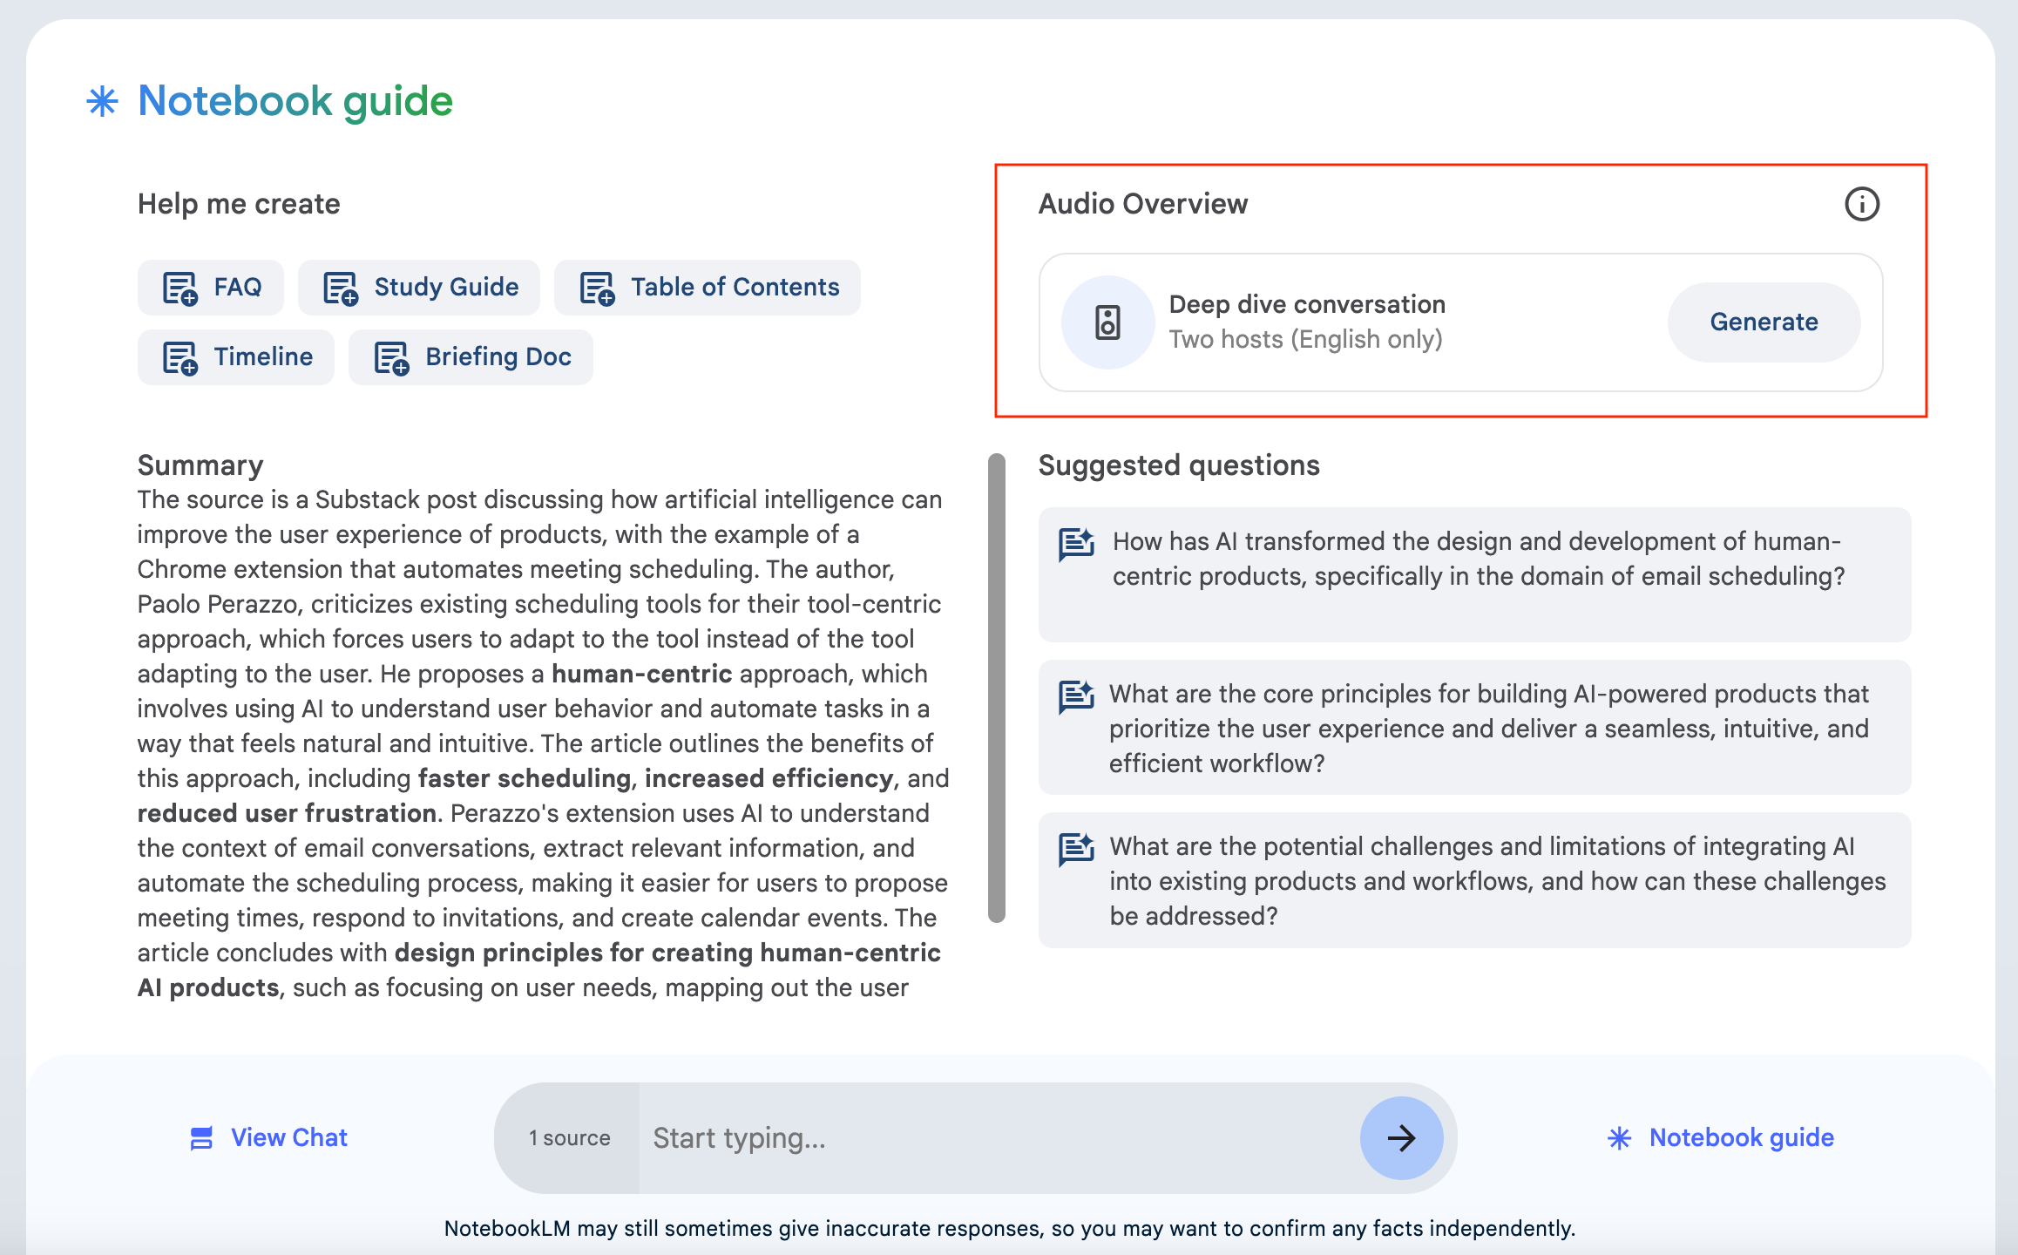Viewport: 2018px width, 1255px height.
Task: Click bold 'human-centric' text in summary
Action: click(641, 674)
